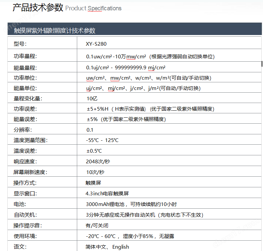Click the label 能量量程:
This screenshot has width=263, height=251.
click(25, 68)
